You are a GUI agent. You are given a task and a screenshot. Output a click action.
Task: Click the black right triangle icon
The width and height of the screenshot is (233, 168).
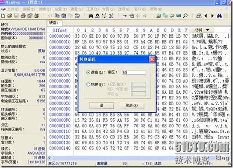pyautogui.click(x=212, y=16)
